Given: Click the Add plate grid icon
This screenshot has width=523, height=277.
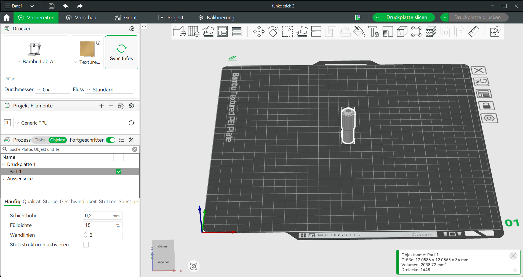Looking at the screenshot, I should 194,31.
